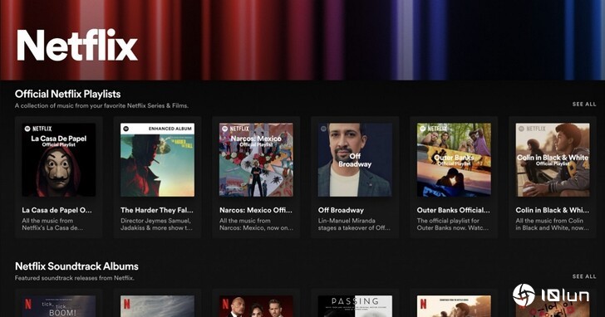Viewport: 605px width, 317px height.
Task: Click 'Featured soundtrack releases from Netflix.' subtitle
Action: (75, 278)
